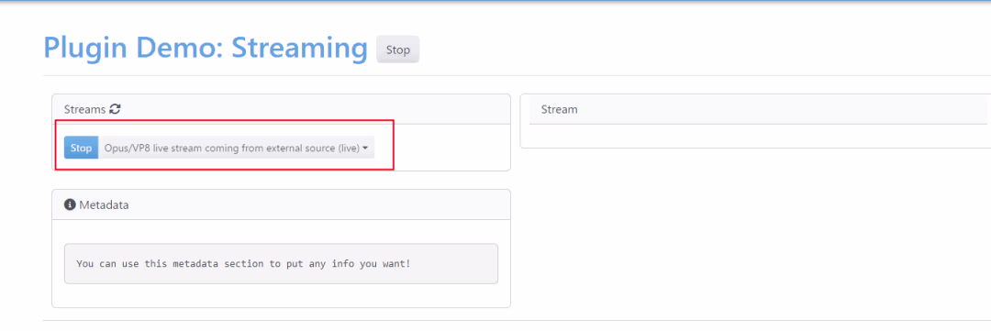Screen dimensions: 991x331
Task: Click the Streams panel title text
Action: 84,109
